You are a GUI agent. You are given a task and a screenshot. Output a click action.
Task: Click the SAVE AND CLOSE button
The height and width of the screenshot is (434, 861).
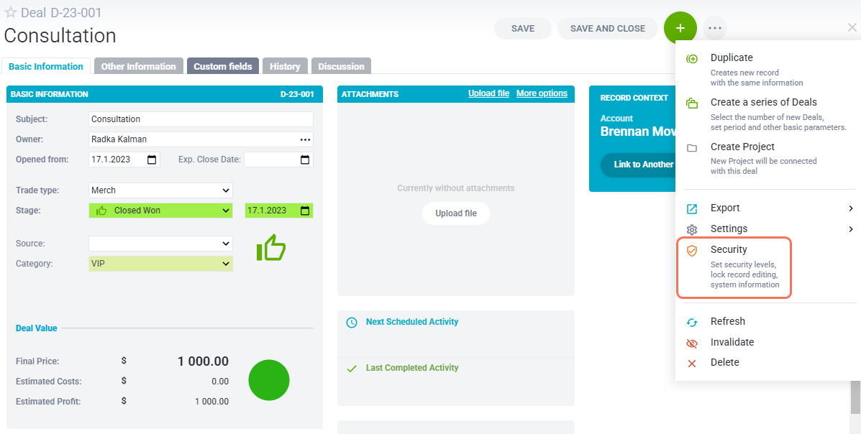tap(608, 29)
